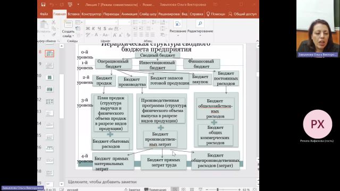Open the slide layout dropdown
The height and width of the screenshot is (191, 340).
(x=79, y=22)
